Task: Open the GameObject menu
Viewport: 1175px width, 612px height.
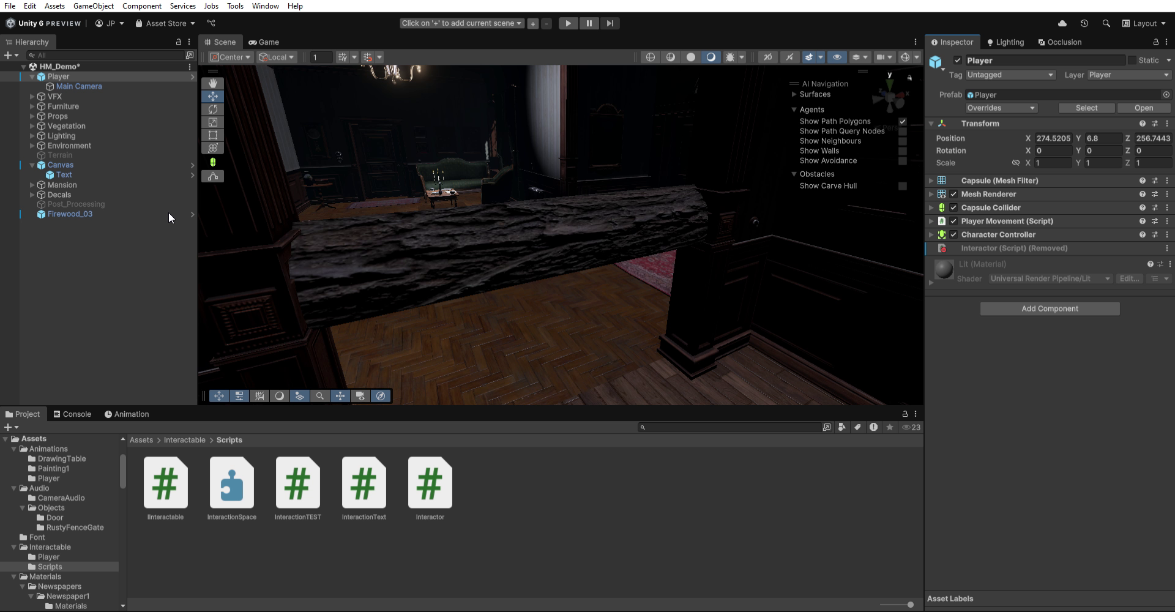Action: pyautogui.click(x=94, y=6)
